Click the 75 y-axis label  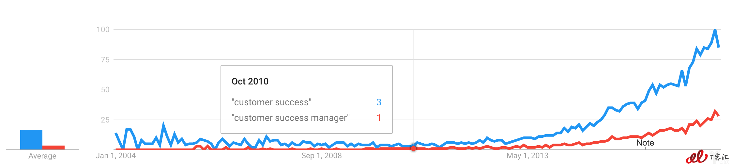[x=105, y=60]
